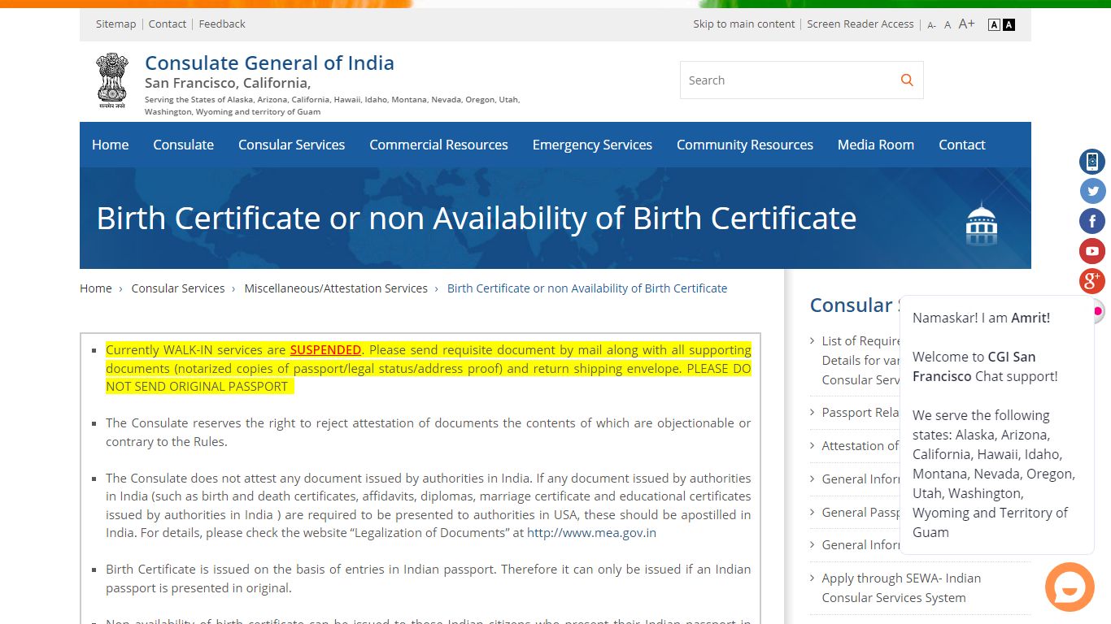The width and height of the screenshot is (1111, 624).
Task: Go to Home in the main navigation
Action: (111, 145)
